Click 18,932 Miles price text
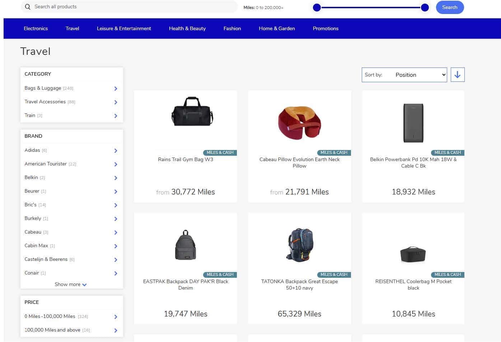Viewport: 501px width, 342px height. 413,192
